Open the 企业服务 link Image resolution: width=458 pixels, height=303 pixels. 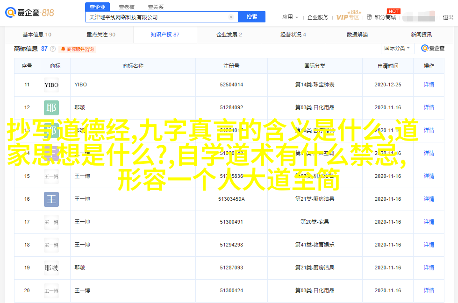click(317, 18)
